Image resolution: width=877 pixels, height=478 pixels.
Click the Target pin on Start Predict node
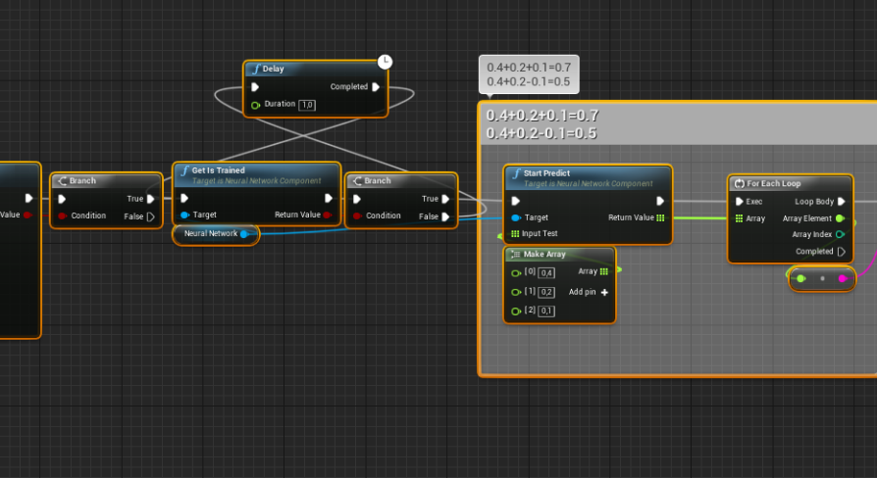click(x=516, y=217)
